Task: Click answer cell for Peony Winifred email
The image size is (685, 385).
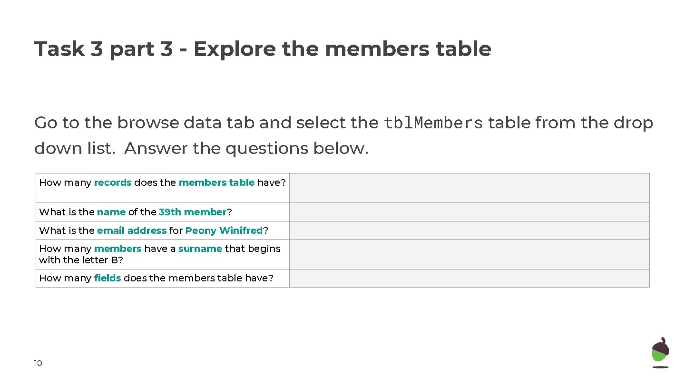Action: pyautogui.click(x=469, y=231)
